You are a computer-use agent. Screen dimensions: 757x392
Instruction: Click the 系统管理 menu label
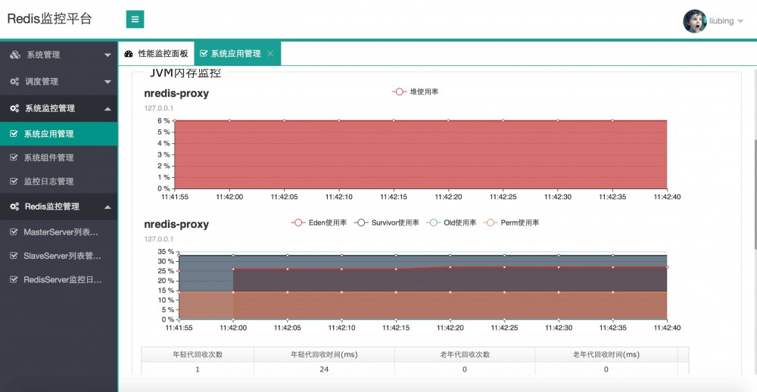[43, 55]
